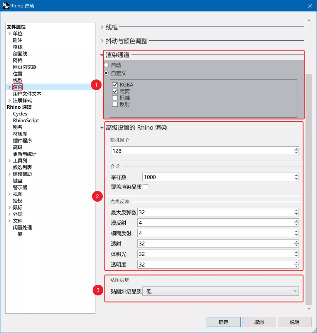Open help via the 说明 button
The height and width of the screenshot is (333, 317).
point(294,322)
